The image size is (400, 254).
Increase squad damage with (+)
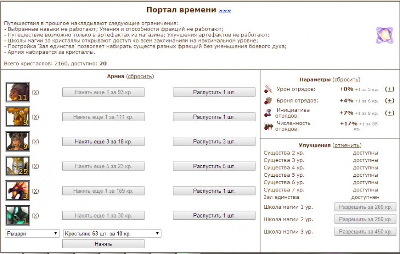[x=389, y=89]
